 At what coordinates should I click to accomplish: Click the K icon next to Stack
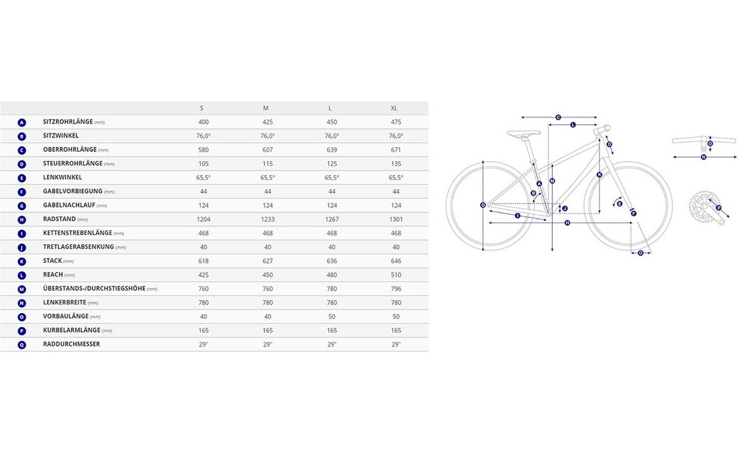click(22, 261)
